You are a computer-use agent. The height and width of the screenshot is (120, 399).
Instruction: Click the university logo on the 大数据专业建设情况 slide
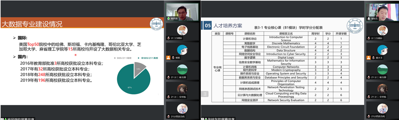(x=156, y=24)
